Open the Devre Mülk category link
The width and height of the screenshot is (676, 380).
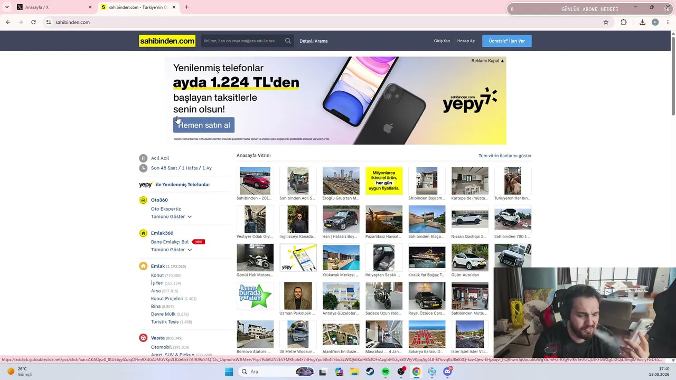(x=163, y=314)
